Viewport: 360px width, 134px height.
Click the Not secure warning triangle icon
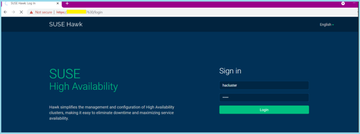31,12
